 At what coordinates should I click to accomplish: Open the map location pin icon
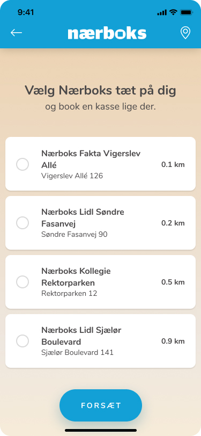coord(185,33)
